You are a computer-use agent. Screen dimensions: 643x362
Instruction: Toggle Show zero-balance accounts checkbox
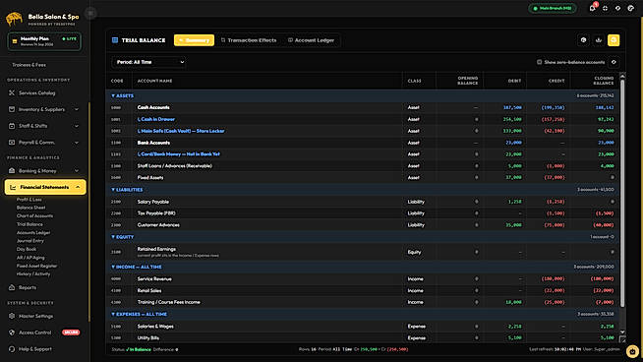pos(539,62)
